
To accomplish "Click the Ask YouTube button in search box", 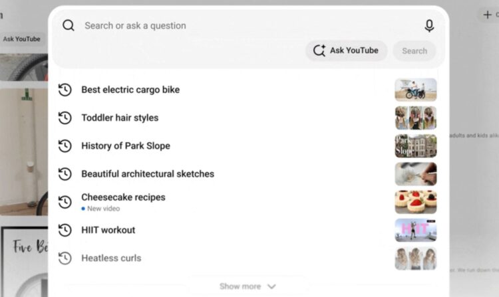I will click(x=346, y=50).
